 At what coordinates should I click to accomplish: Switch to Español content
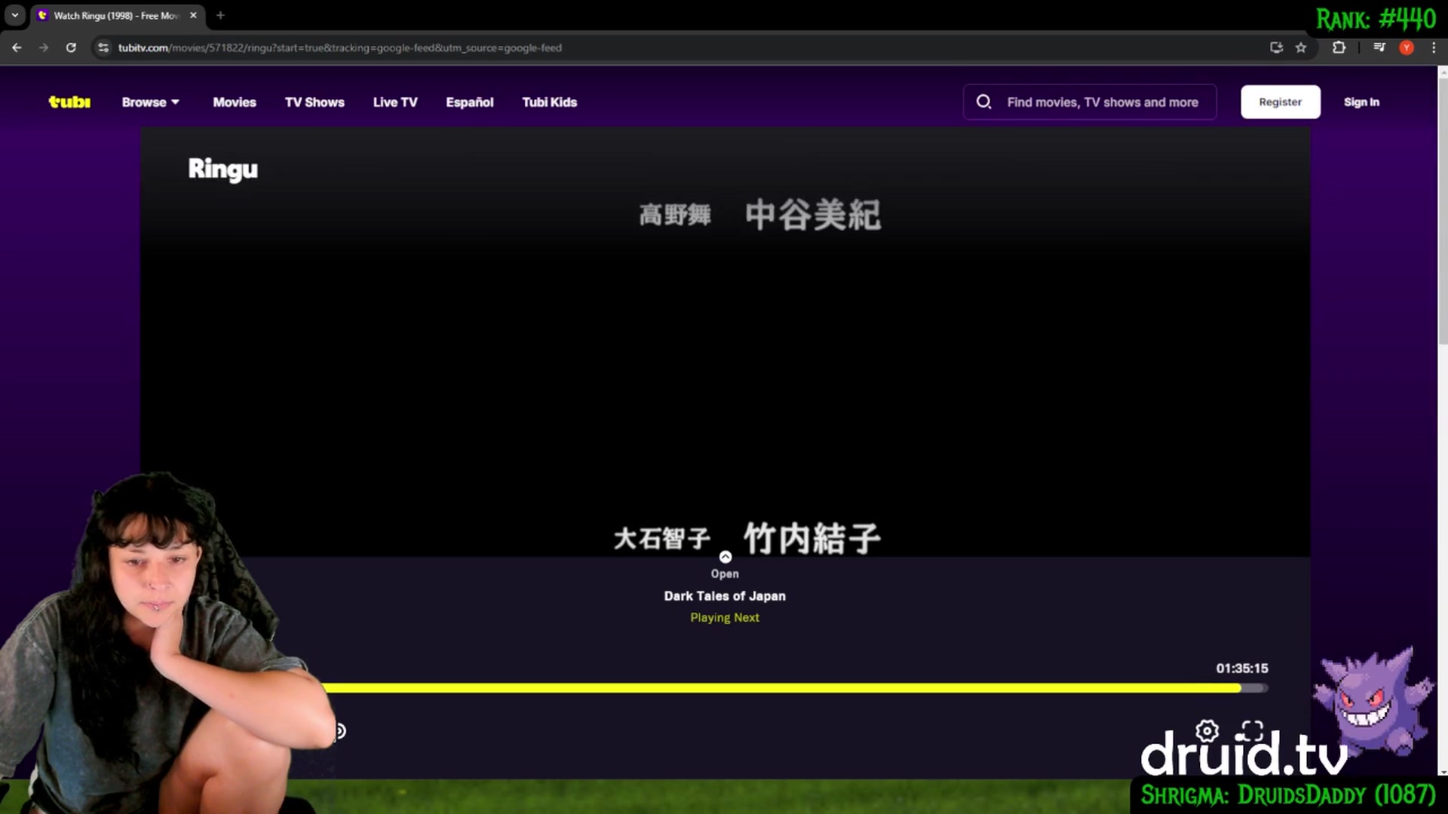click(470, 102)
